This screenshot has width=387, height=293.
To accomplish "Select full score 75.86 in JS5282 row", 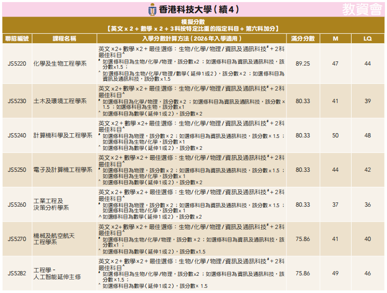I will coord(303,273).
